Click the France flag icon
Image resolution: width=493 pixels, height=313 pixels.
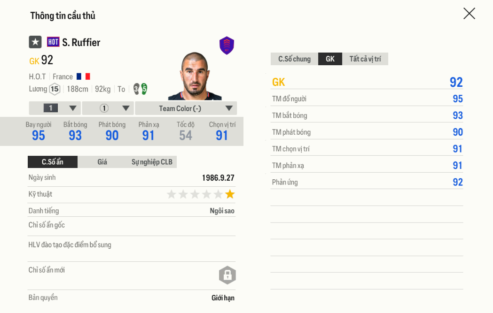click(83, 76)
